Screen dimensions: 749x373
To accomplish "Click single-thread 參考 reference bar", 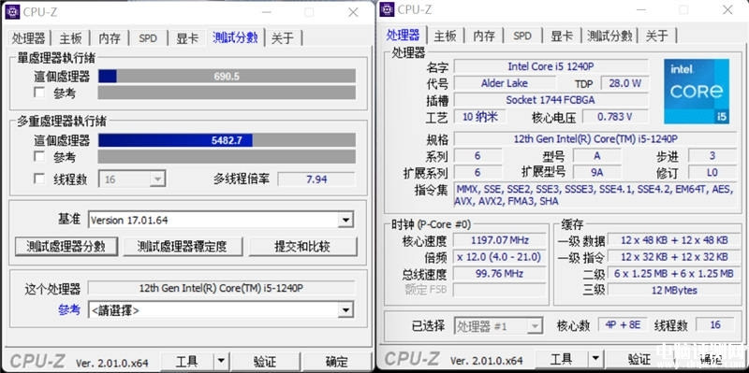I will (227, 93).
